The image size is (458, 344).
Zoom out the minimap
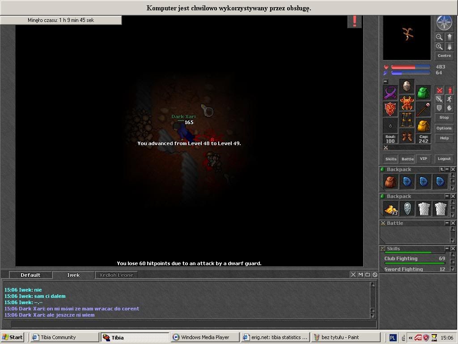[x=439, y=37]
